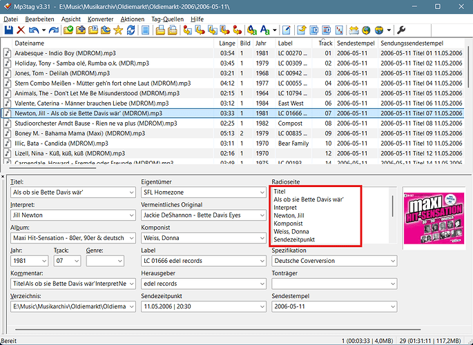The height and width of the screenshot is (345, 473).
Task: Sort by Bild column header
Action: [245, 43]
